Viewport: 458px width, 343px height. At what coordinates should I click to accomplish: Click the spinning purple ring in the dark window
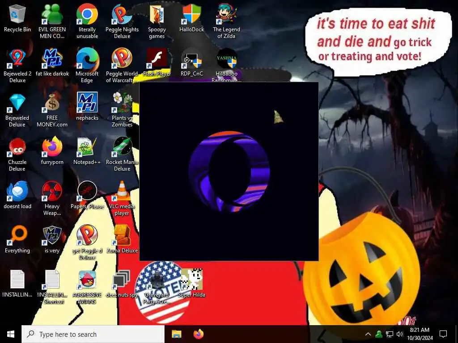coord(229,171)
